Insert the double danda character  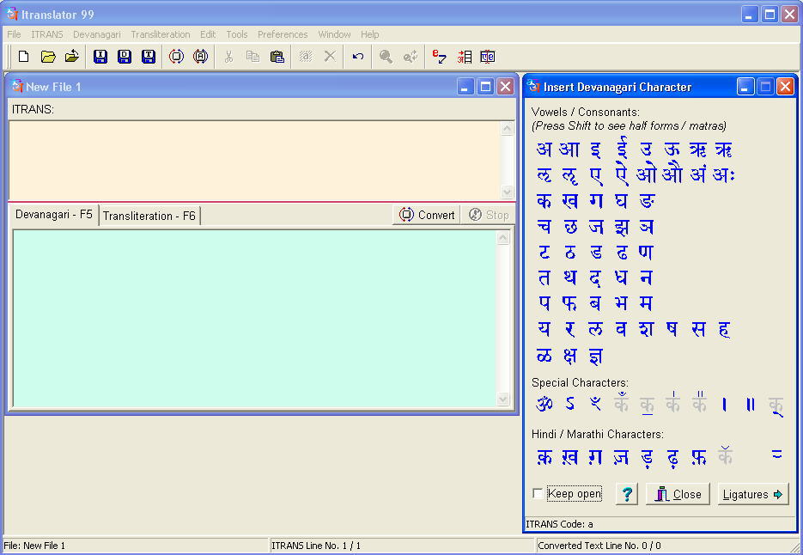[751, 405]
